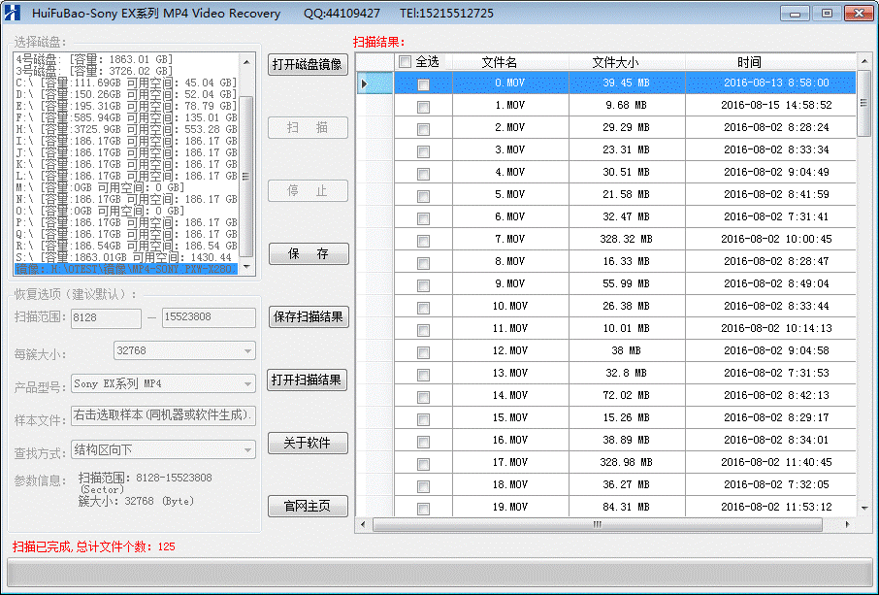Screen dimensions: 879x595
Task: Pick the H:\ drive 3725.9GB entry
Action: 127,129
